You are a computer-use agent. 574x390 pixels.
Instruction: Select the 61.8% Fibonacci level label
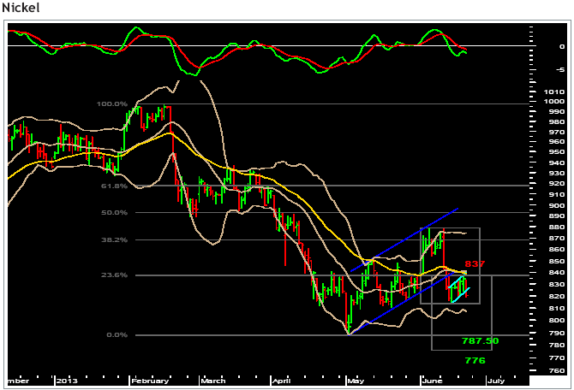(x=114, y=186)
